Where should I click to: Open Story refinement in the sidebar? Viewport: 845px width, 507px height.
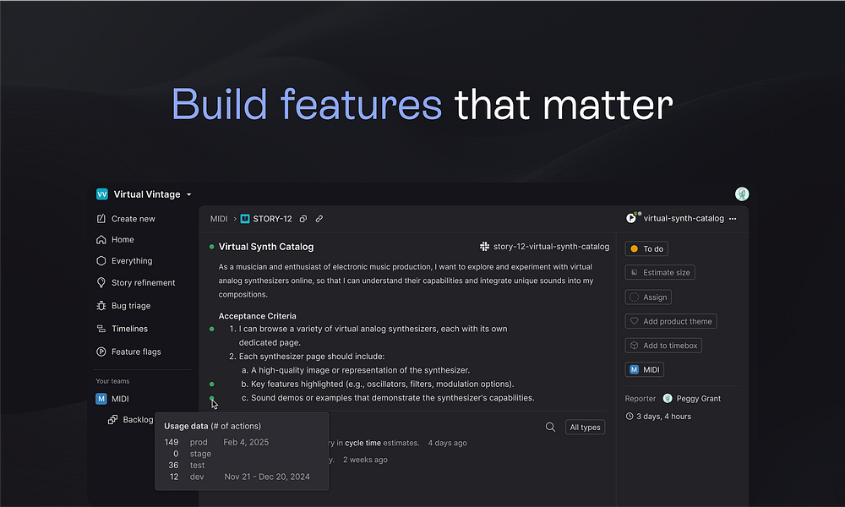pyautogui.click(x=144, y=283)
